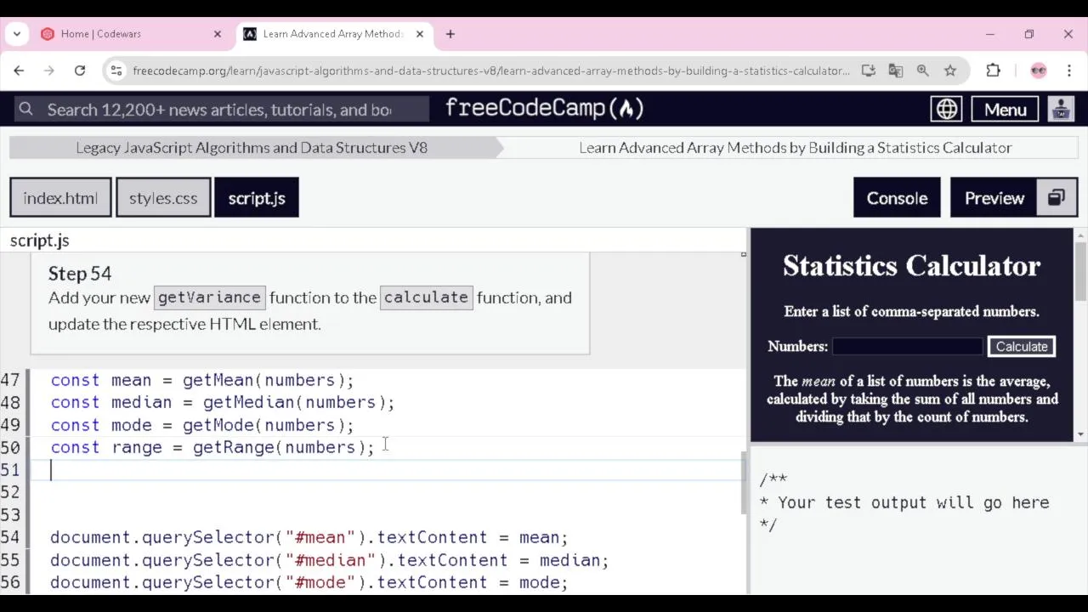Click line 48 'const median = getMedian(numbers);'

(222, 402)
